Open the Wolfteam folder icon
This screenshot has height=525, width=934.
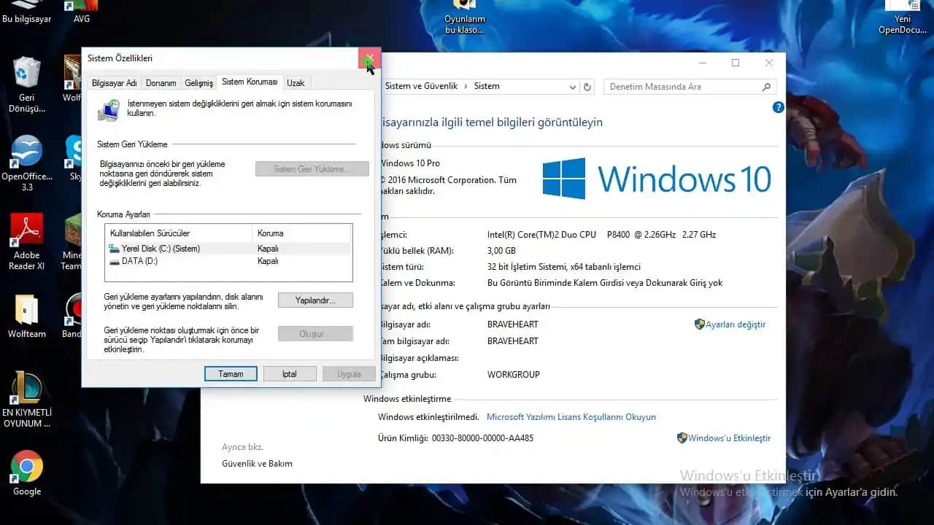pyautogui.click(x=27, y=310)
